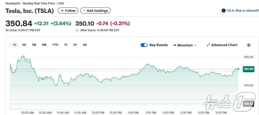Click the star icon on Follow

tap(62, 11)
